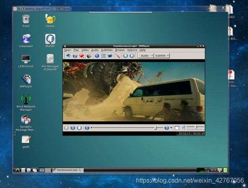Click the iconify all windows taskbar icon
The image size is (248, 188).
tap(35, 170)
